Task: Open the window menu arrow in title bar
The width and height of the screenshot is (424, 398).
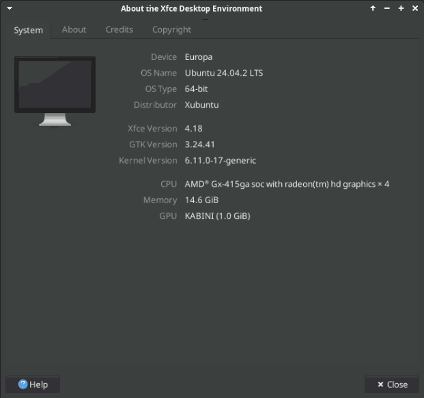Action: click(10, 8)
